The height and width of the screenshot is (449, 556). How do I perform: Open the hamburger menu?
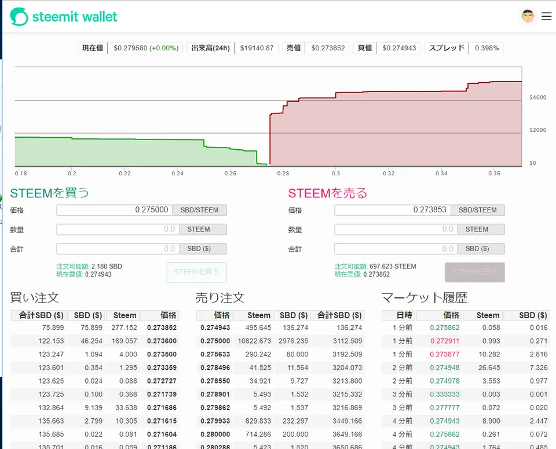pos(546,16)
